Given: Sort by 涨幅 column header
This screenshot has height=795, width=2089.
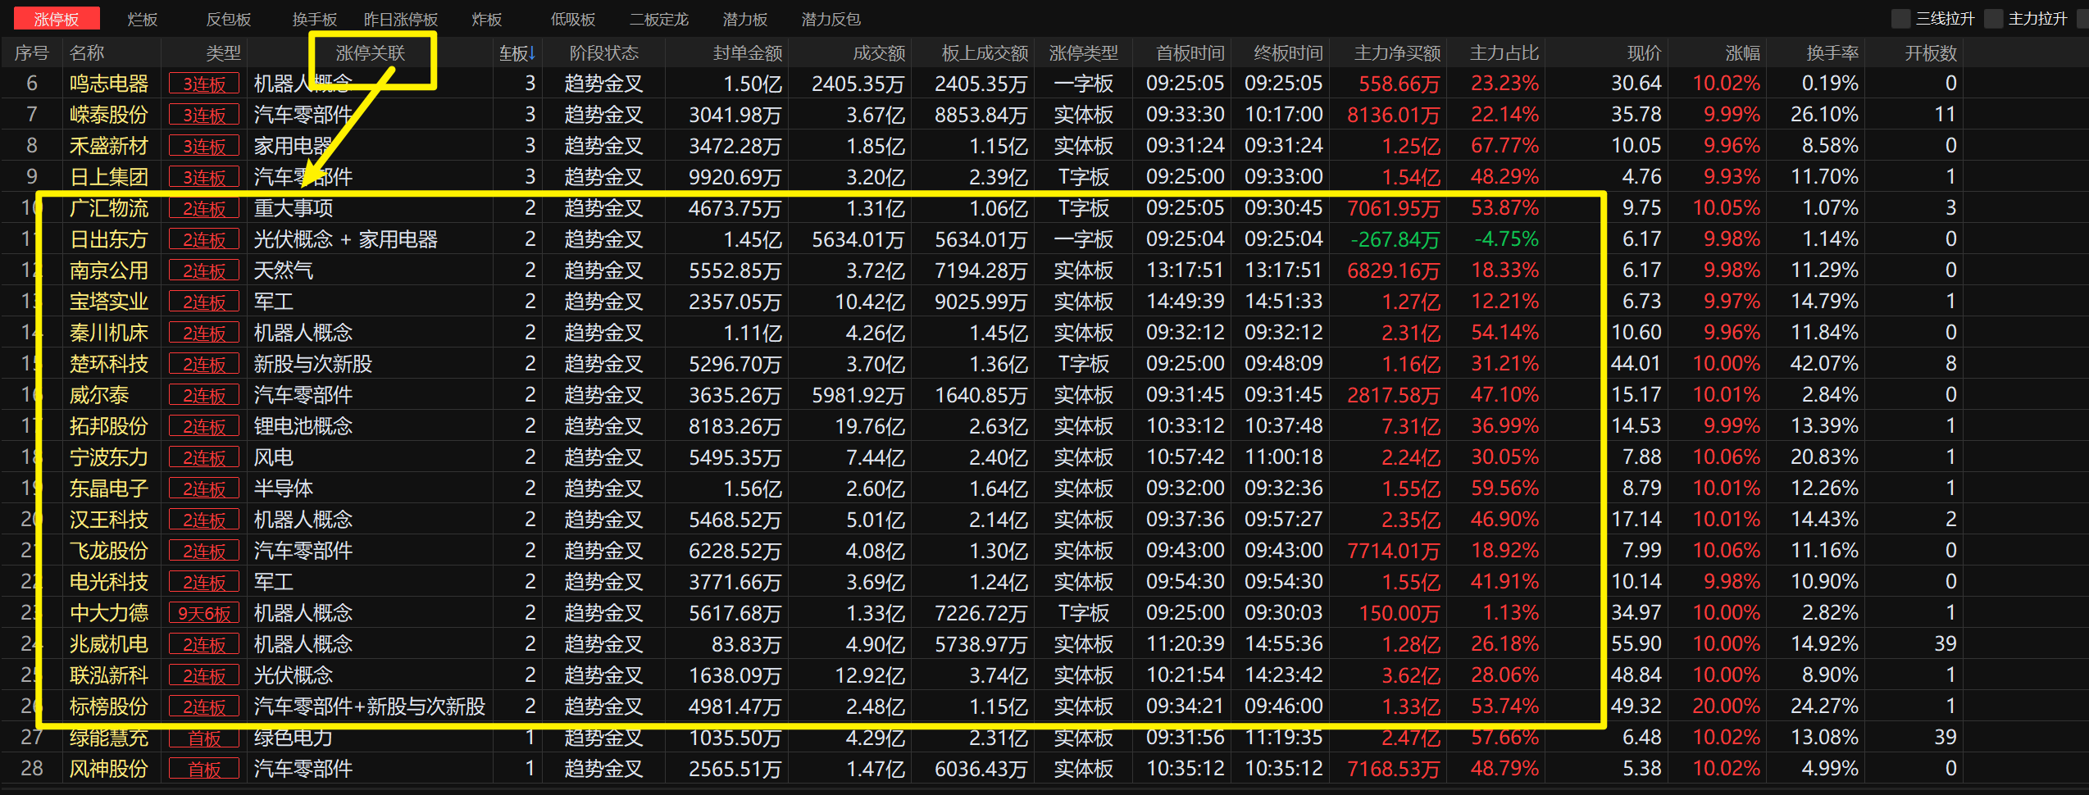Looking at the screenshot, I should pyautogui.click(x=1742, y=53).
